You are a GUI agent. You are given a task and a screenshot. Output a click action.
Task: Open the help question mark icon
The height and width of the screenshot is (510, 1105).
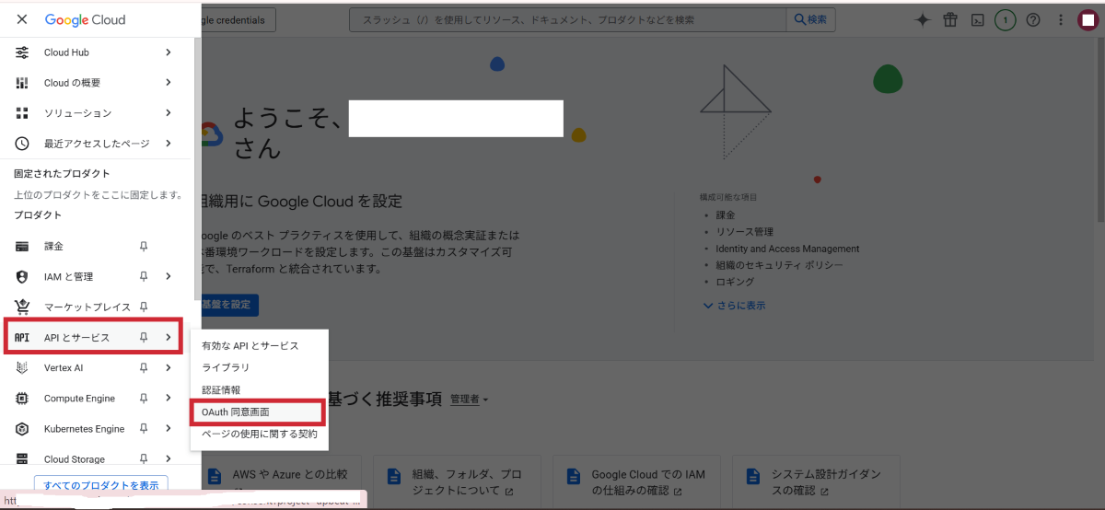pos(1033,19)
